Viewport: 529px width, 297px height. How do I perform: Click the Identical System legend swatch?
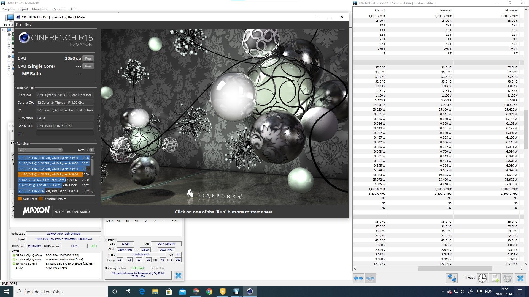41,199
